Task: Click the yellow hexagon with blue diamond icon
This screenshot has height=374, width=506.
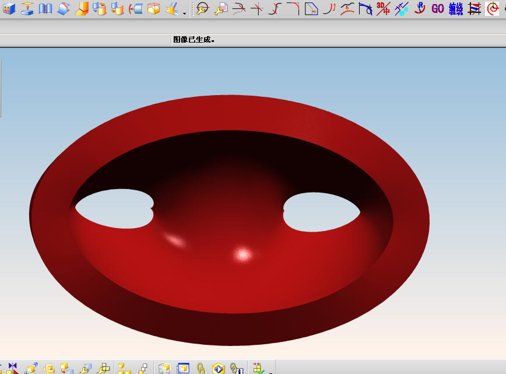Action: point(219,368)
